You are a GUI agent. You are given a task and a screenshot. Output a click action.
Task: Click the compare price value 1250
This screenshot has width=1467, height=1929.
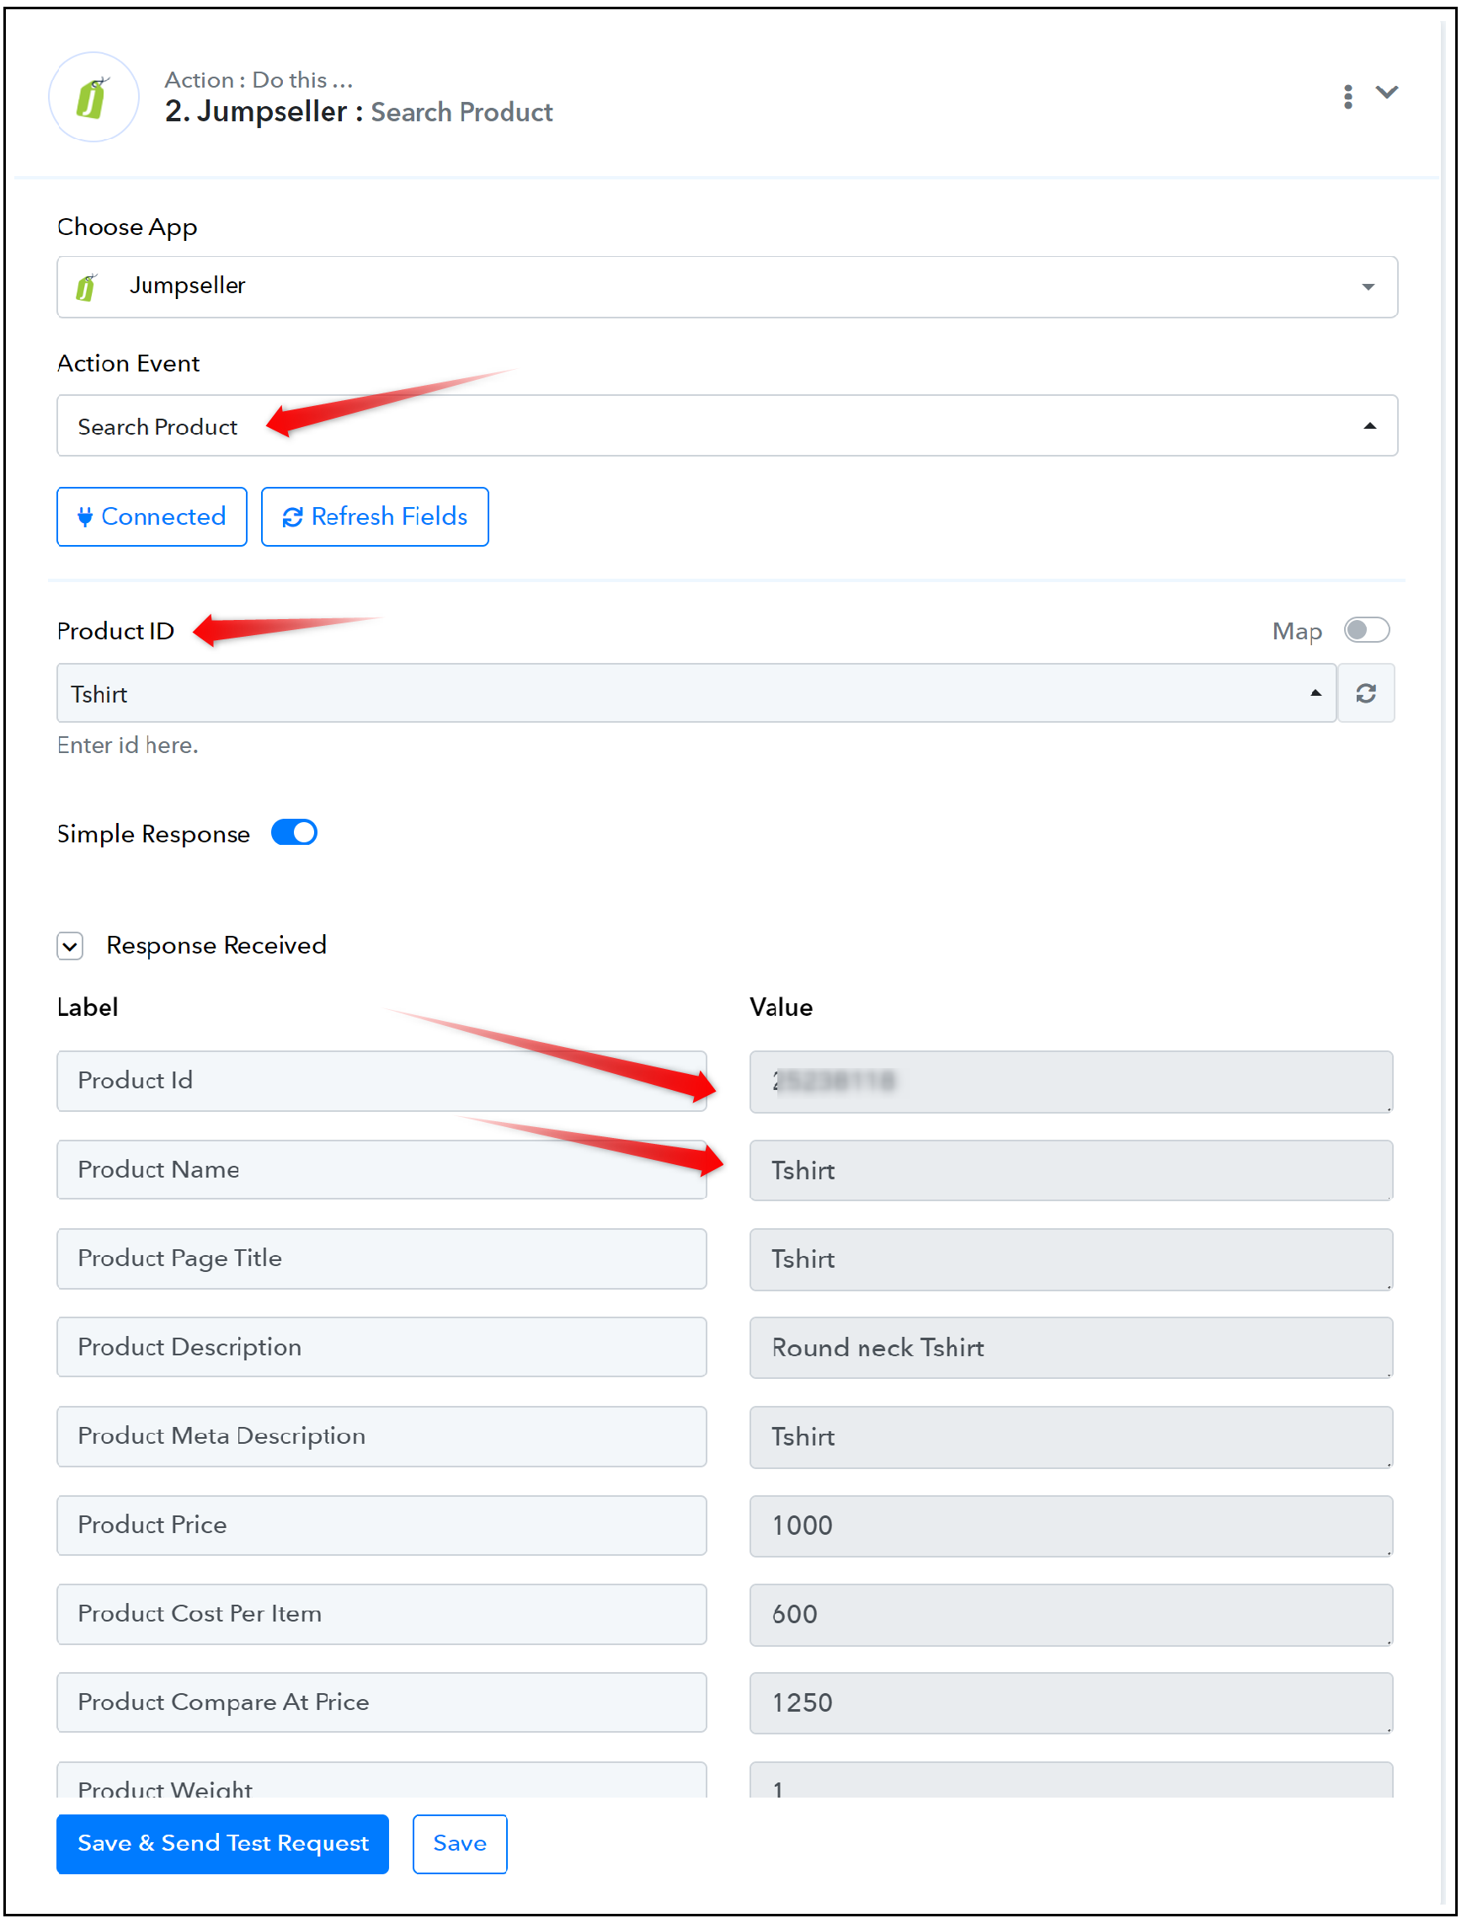click(1070, 1704)
